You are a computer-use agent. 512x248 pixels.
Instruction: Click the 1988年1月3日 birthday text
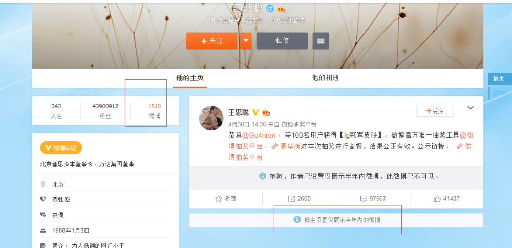point(71,231)
